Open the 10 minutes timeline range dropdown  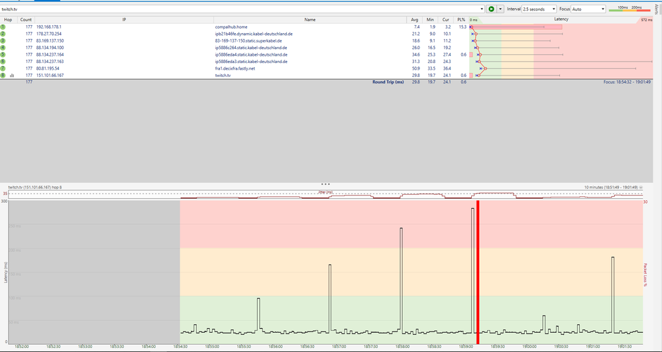(x=641, y=187)
